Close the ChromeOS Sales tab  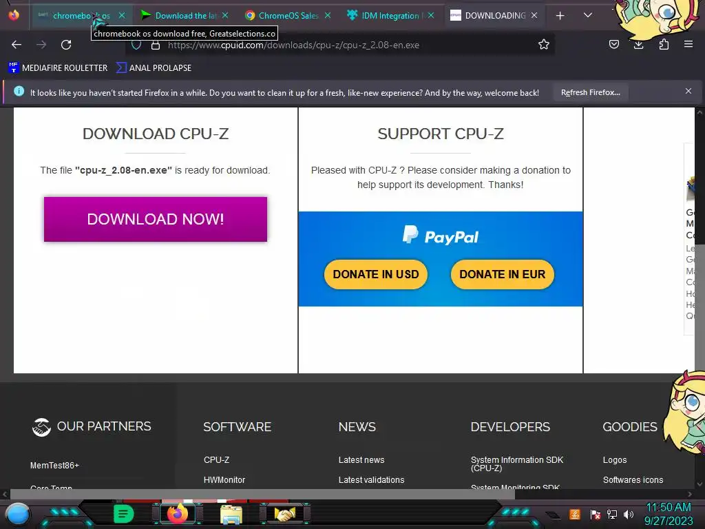328,15
